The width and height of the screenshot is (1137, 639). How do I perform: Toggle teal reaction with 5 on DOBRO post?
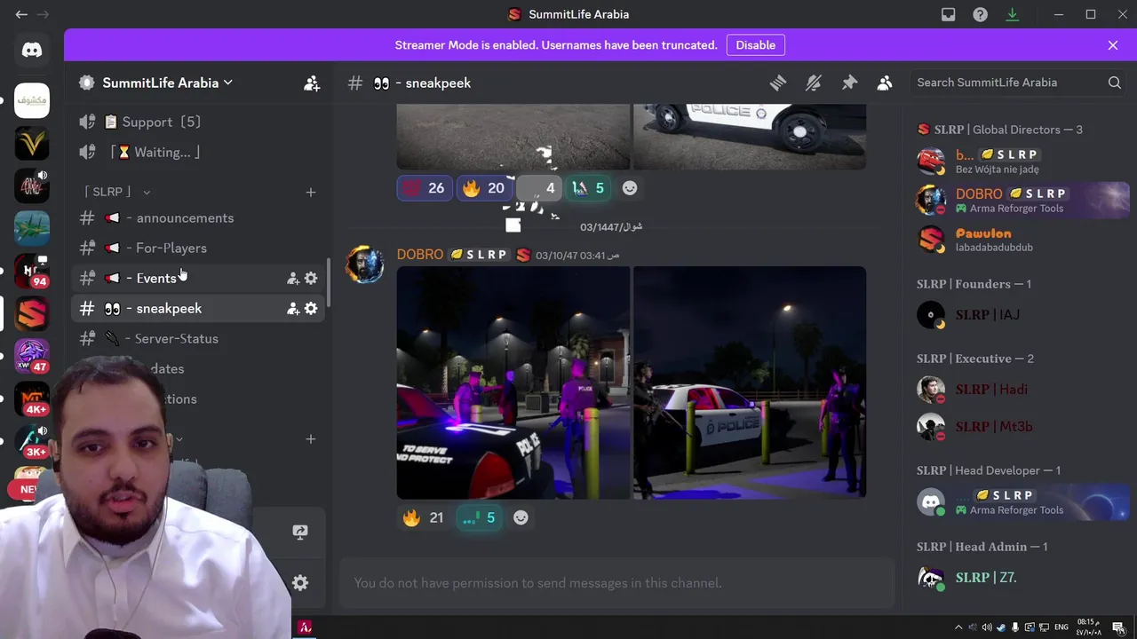tap(480, 517)
